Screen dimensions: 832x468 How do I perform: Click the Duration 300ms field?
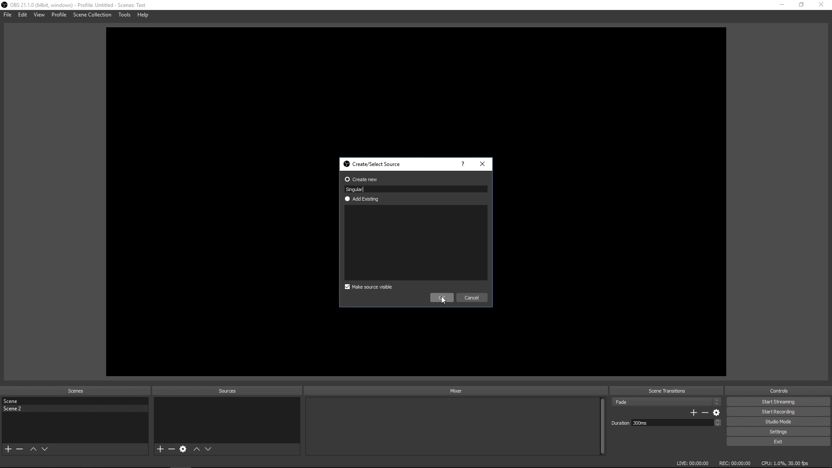click(673, 423)
